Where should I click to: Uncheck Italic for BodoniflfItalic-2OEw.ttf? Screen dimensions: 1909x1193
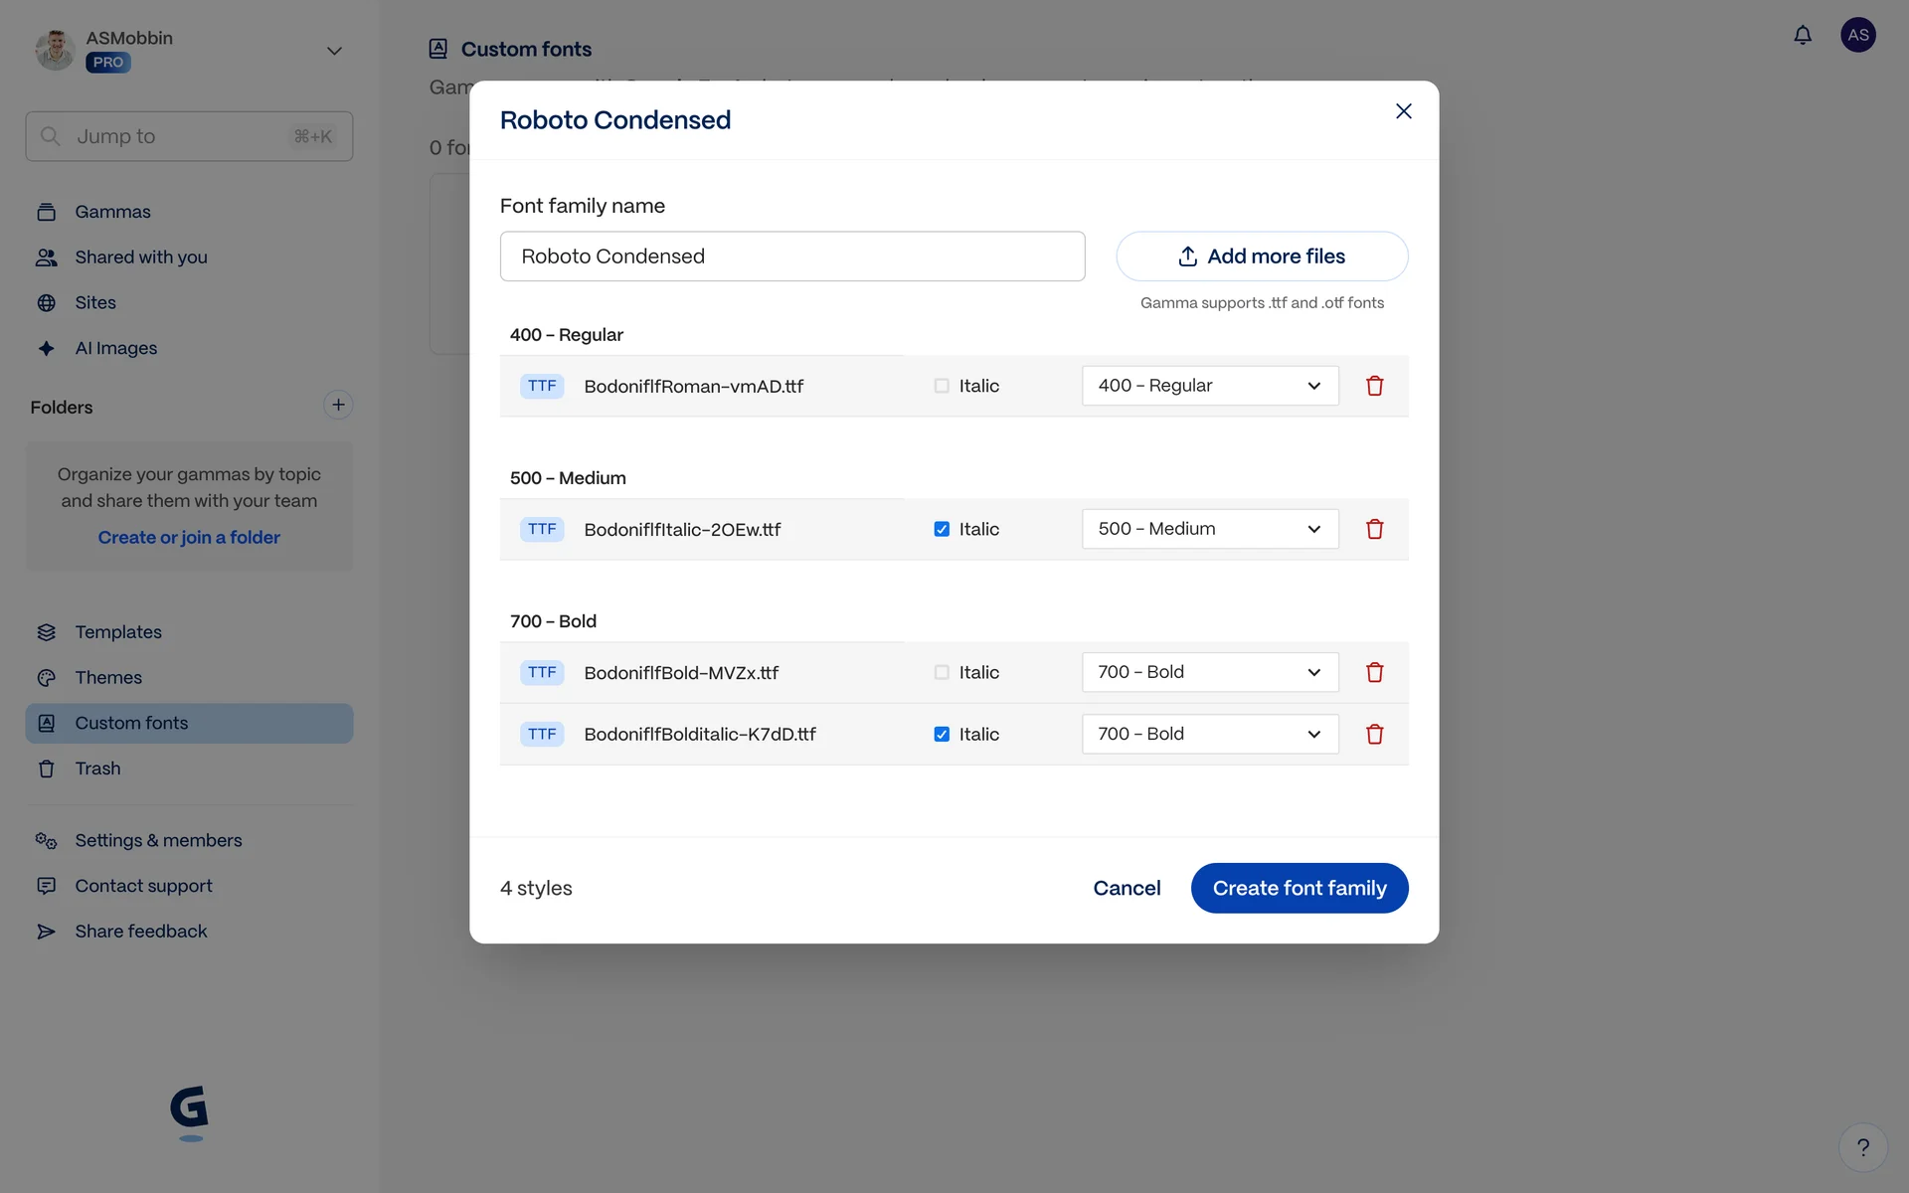pos(942,529)
